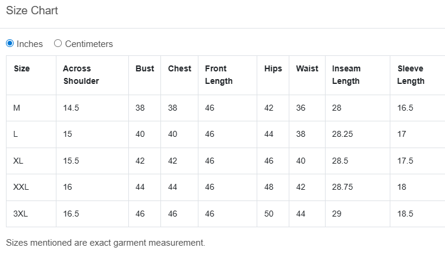The image size is (445, 257).
Task: Click the Sleeve Length column header
Action: coord(411,74)
